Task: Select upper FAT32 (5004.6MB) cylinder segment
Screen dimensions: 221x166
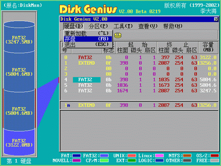Action: tap(19, 72)
